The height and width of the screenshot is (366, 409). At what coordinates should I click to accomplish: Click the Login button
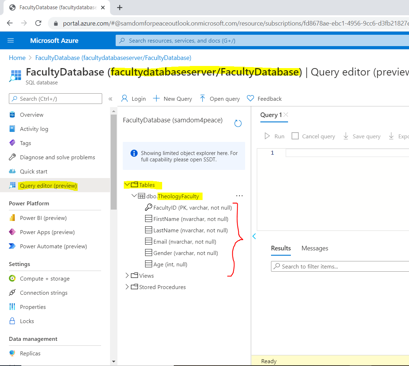tap(133, 99)
